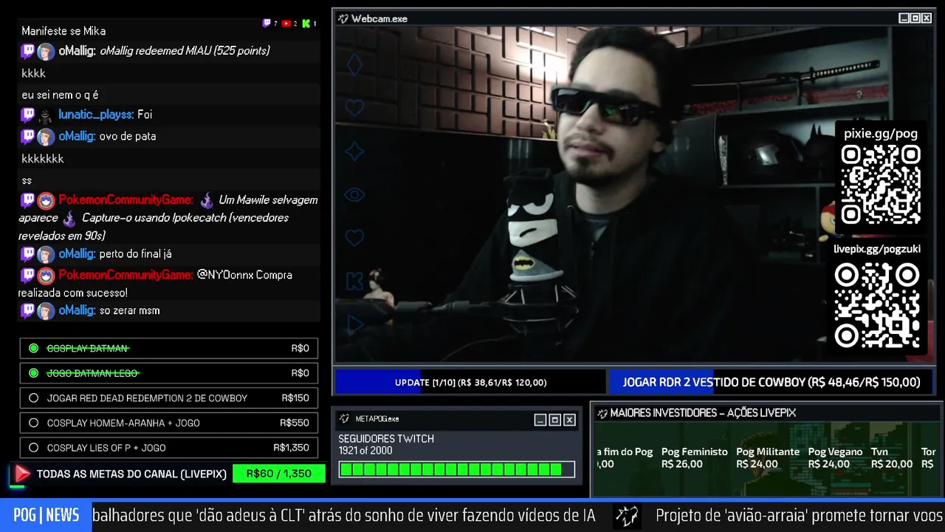Click the play triangle icon in webcam sidebar
Screen dimensions: 945x532
(355, 324)
